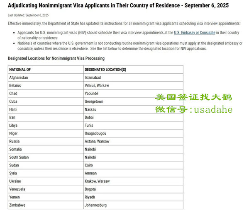The width and height of the screenshot is (249, 210).
Task: Select the Afghanistan cell
Action: pos(46,77)
